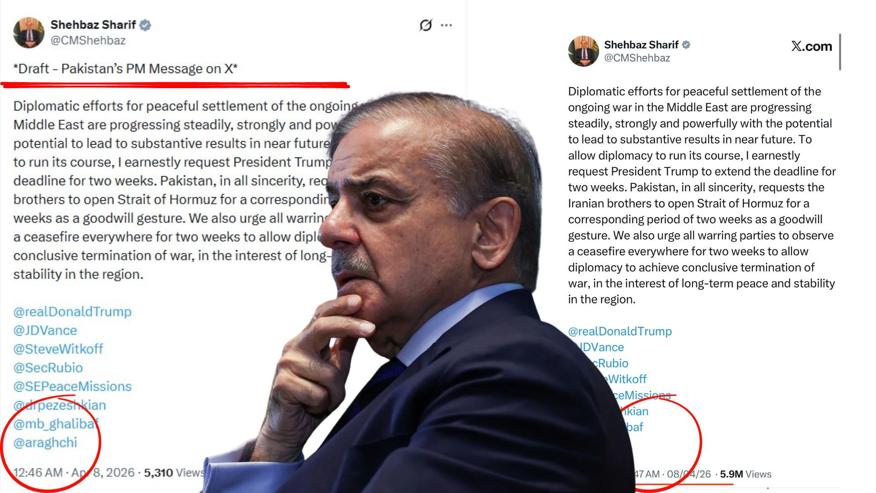Open @realDonaldTrump mention in left tweet

point(73,312)
